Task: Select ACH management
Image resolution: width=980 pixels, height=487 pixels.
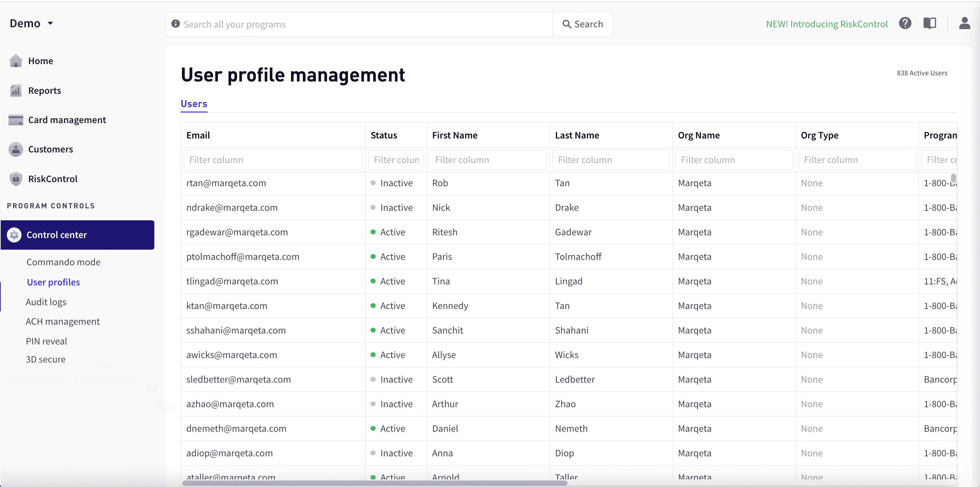Action: tap(63, 321)
